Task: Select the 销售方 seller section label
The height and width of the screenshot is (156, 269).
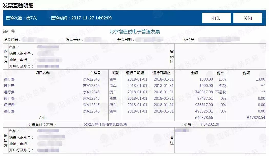Action: (x=6, y=140)
